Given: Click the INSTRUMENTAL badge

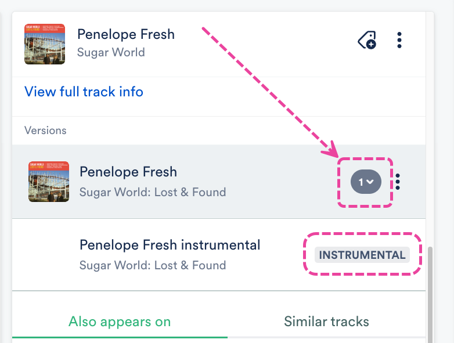Looking at the screenshot, I should [362, 255].
